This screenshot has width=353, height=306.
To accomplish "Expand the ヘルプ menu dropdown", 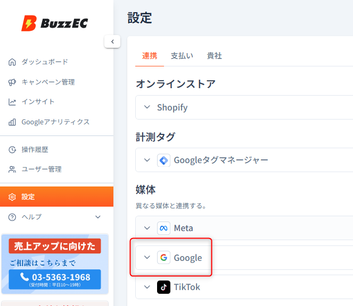I will click(x=97, y=217).
